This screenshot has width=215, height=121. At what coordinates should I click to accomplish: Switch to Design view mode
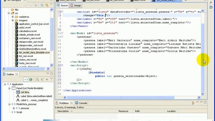(x=75, y=5)
